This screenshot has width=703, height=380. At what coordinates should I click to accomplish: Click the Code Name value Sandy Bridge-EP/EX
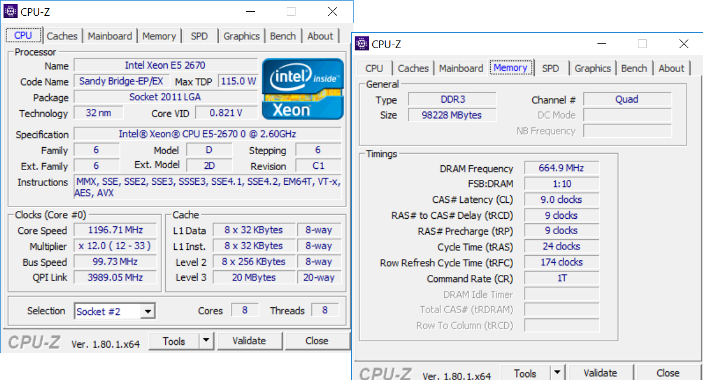(121, 81)
